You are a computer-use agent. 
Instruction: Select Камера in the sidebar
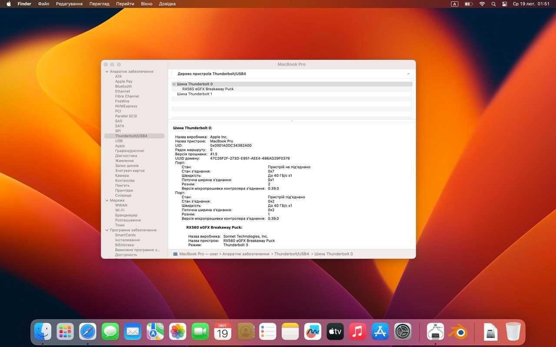[x=122, y=176]
